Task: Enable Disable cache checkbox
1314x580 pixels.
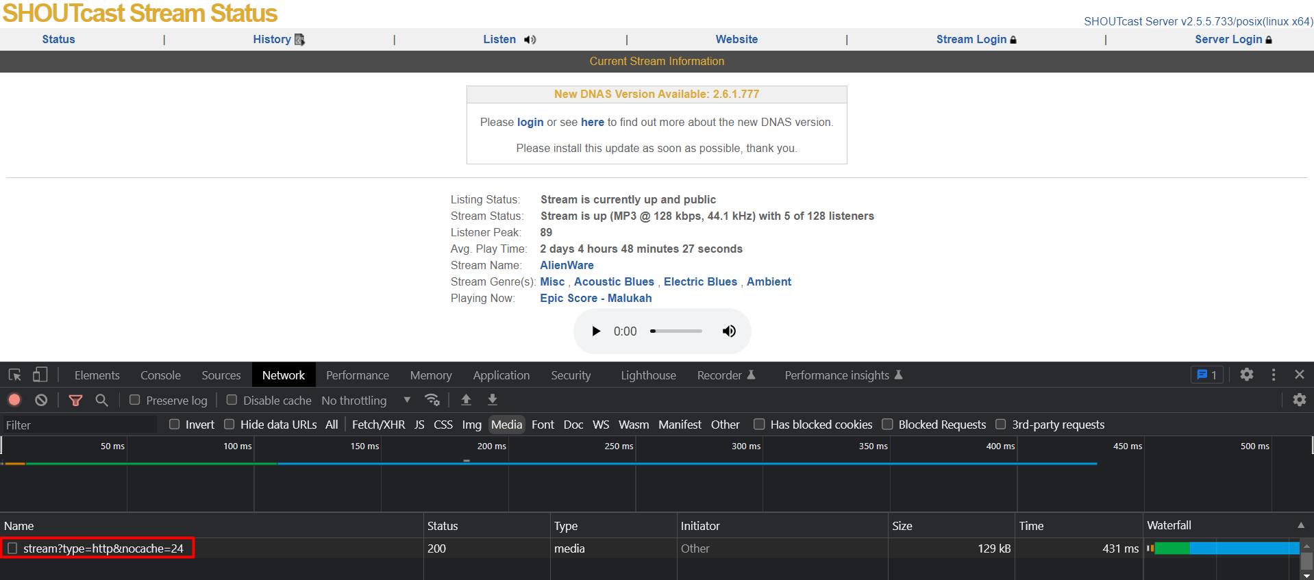Action: click(232, 400)
